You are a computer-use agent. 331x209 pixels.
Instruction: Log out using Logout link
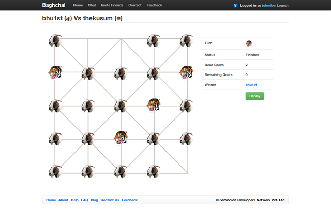[x=282, y=6]
